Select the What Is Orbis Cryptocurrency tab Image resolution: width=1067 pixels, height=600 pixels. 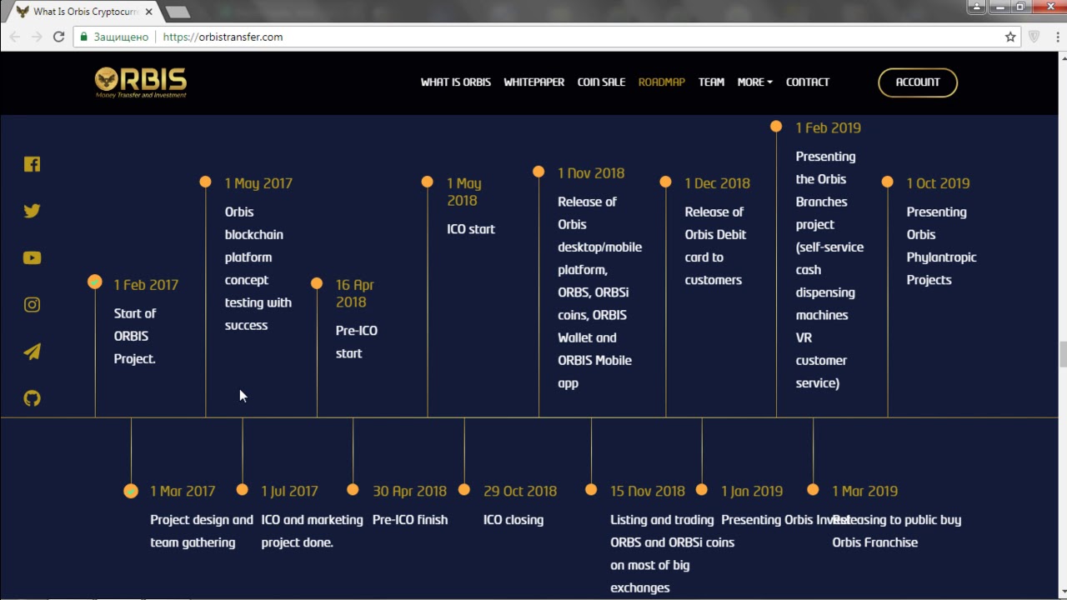click(x=83, y=12)
